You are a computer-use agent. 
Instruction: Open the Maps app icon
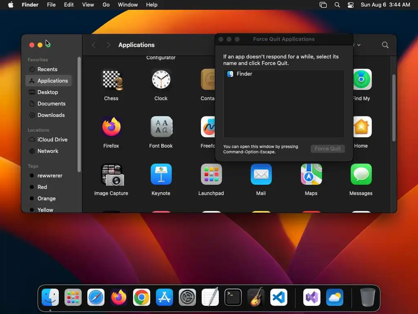coord(311,174)
